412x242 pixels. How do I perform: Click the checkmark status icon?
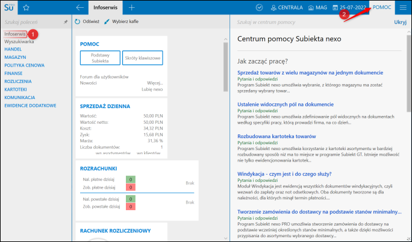(x=260, y=8)
